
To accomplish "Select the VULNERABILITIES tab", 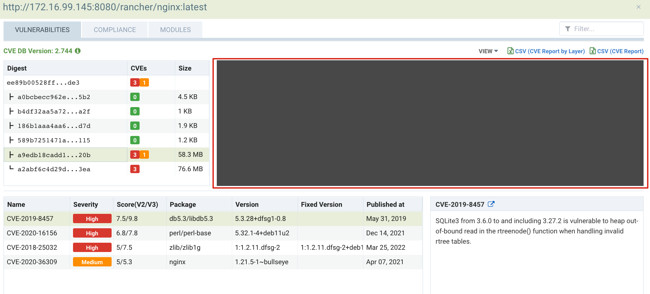I will pyautogui.click(x=42, y=29).
